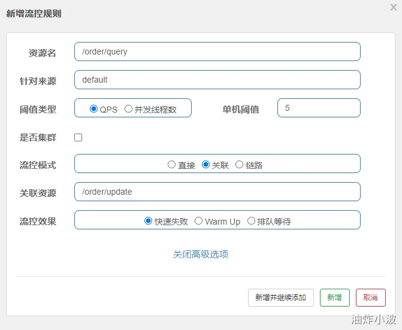Viewport: 402px width, 330px height.
Task: Close the 新增流控规则 dialog
Action: (x=393, y=8)
